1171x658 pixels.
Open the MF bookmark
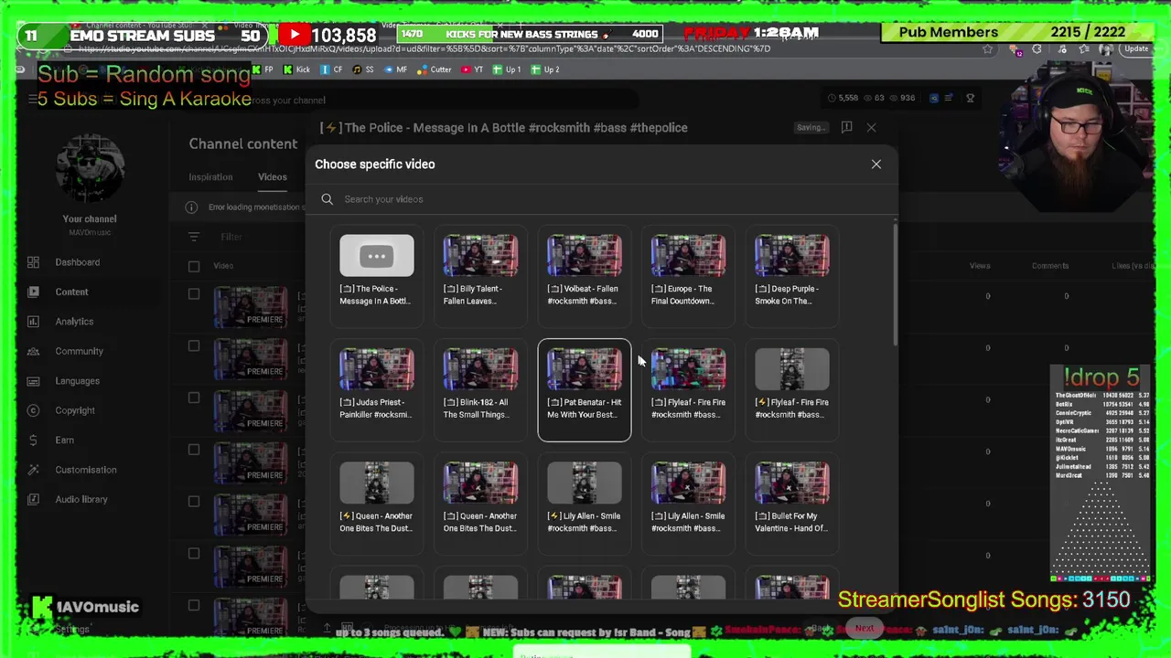395,69
